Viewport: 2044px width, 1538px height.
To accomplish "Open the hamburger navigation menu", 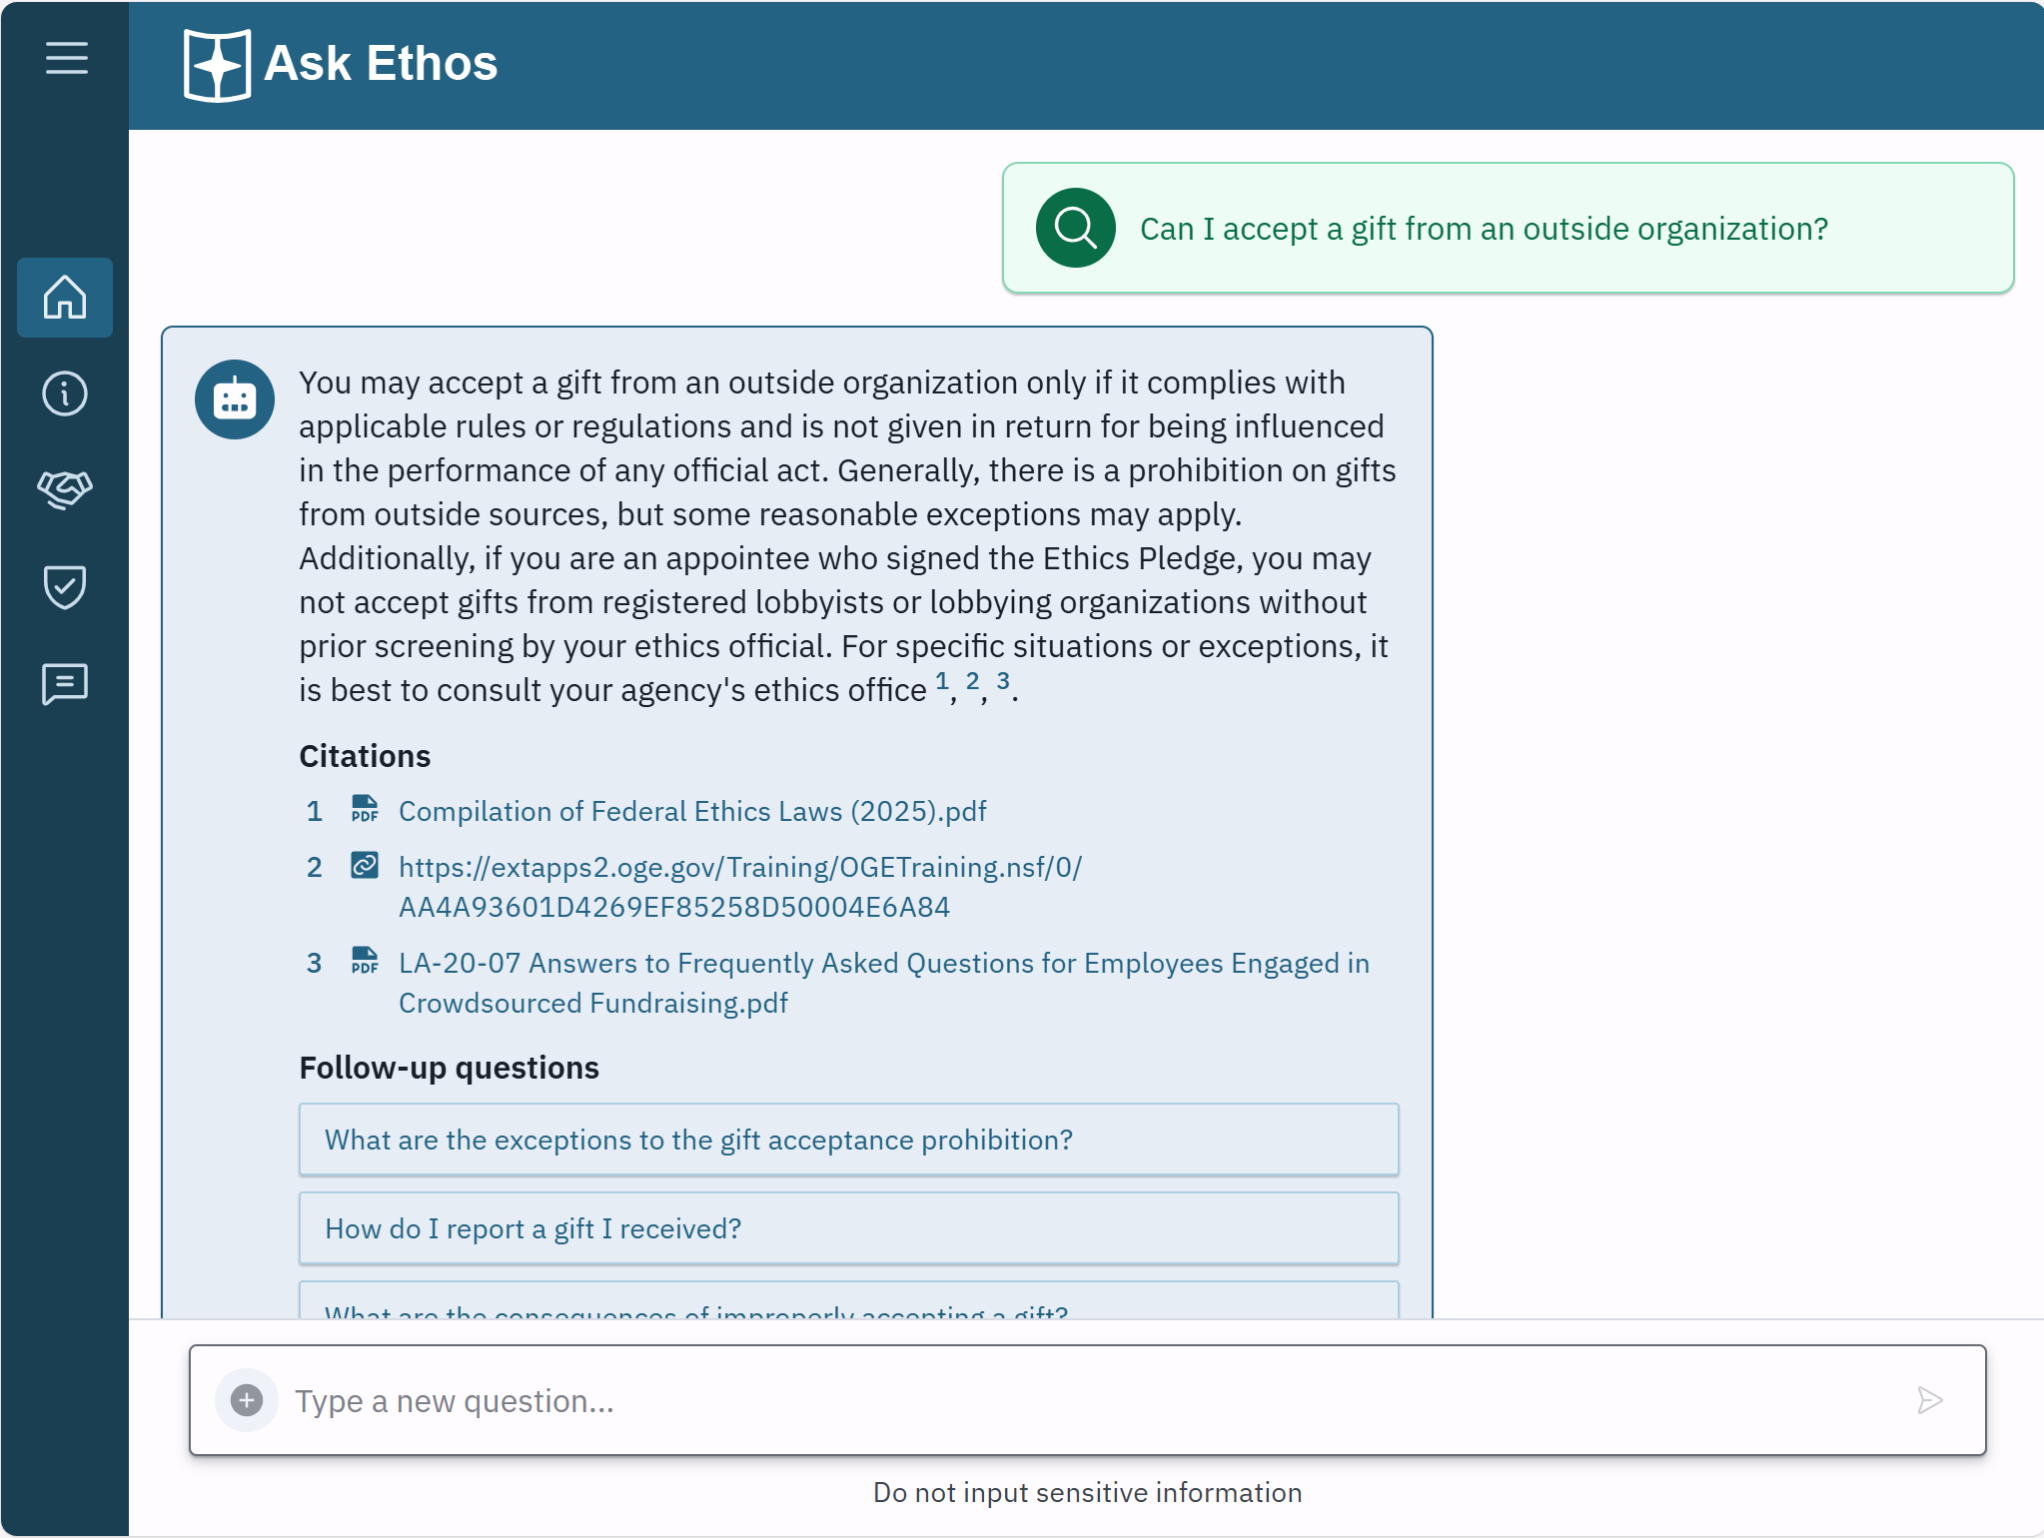I will click(x=66, y=58).
